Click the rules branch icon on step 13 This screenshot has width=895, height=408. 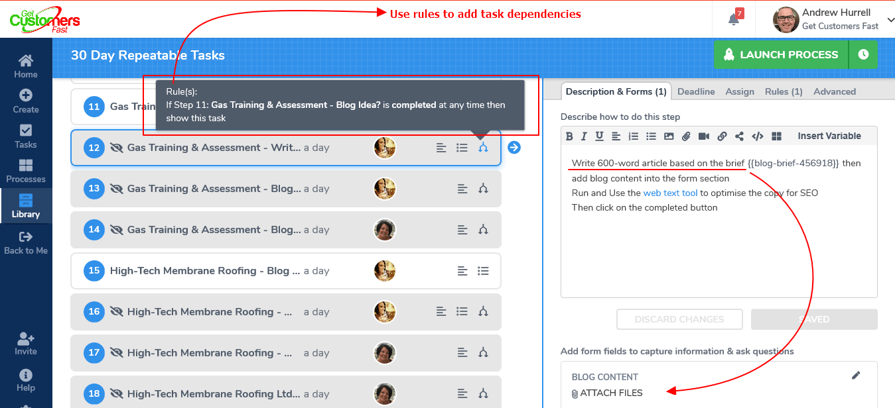483,189
